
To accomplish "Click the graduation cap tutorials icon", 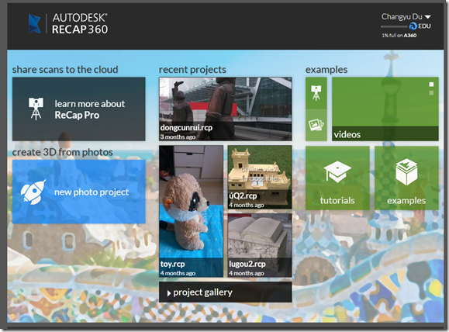I will click(337, 172).
